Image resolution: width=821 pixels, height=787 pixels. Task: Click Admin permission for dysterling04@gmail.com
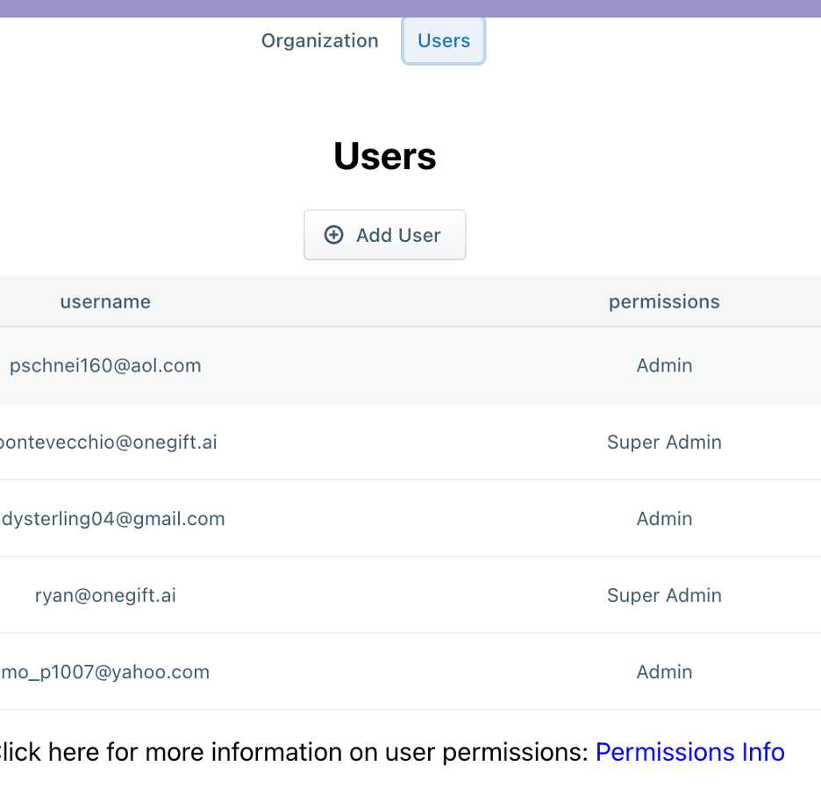click(664, 519)
